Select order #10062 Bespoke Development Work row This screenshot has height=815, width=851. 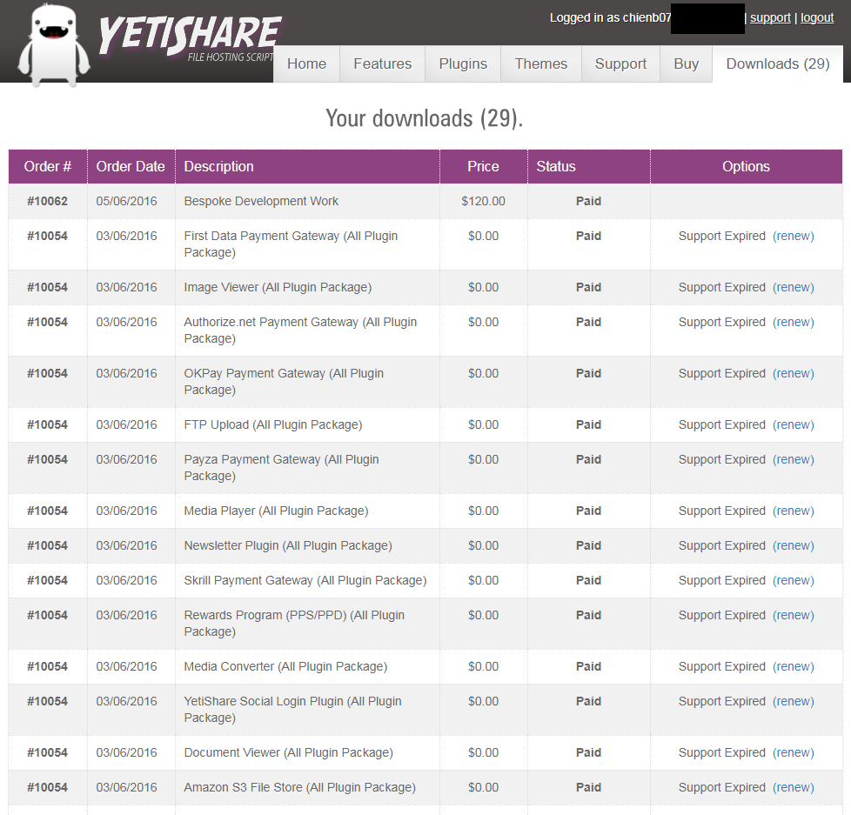pyautogui.click(x=261, y=201)
